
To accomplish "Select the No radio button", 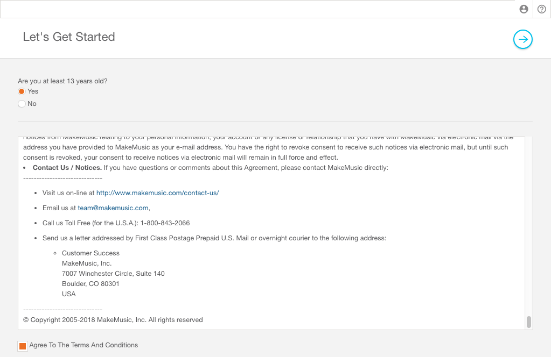I will coord(22,104).
